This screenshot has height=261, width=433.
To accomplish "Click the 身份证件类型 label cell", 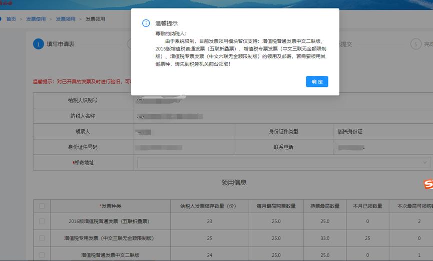I will (284, 131).
